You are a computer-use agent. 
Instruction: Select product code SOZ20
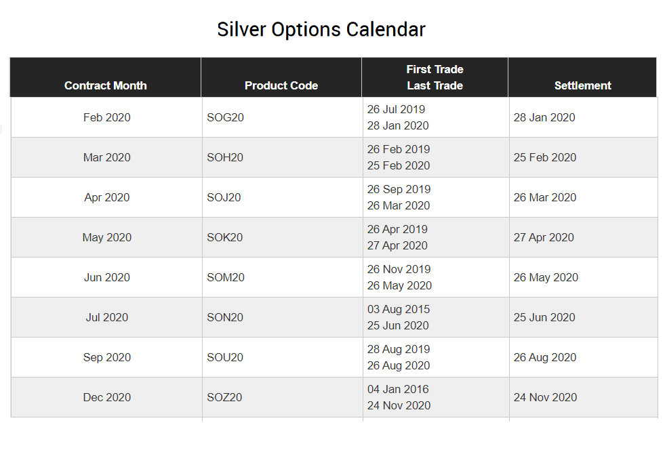[224, 397]
